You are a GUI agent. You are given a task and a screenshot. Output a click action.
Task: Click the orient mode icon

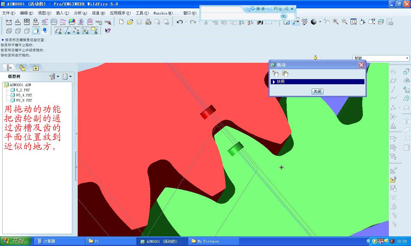(304, 22)
